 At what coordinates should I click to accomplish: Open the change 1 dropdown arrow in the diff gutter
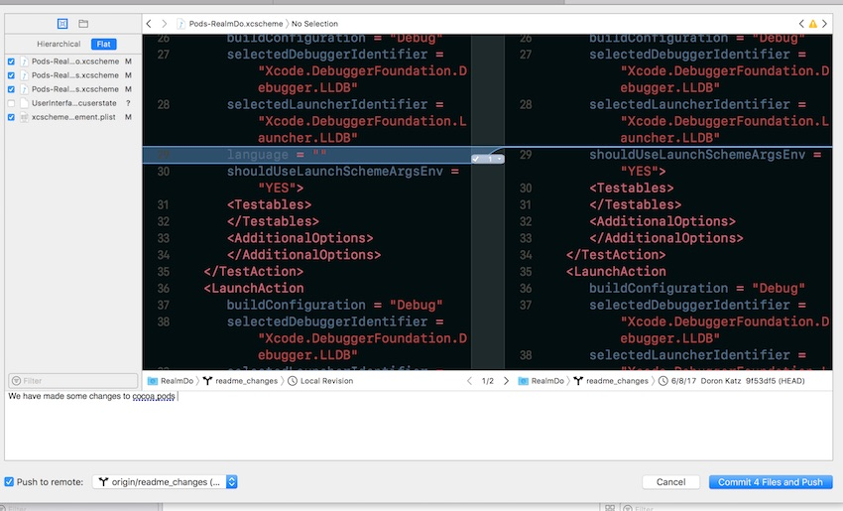point(500,159)
